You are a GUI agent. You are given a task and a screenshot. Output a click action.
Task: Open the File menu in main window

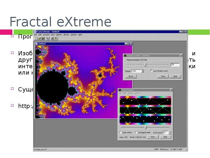pos(36,35)
